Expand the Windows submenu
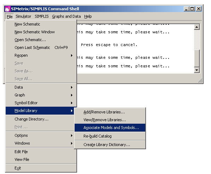Screen dimensions: 211x174 click(x=40, y=143)
